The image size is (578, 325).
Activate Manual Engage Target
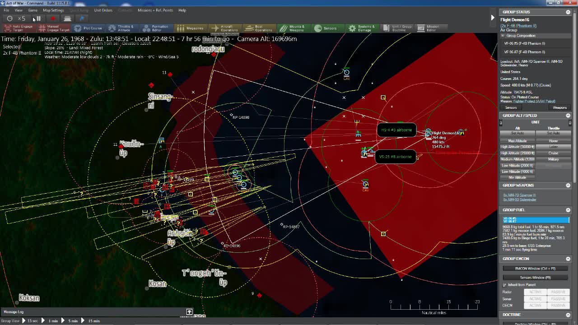click(x=54, y=28)
